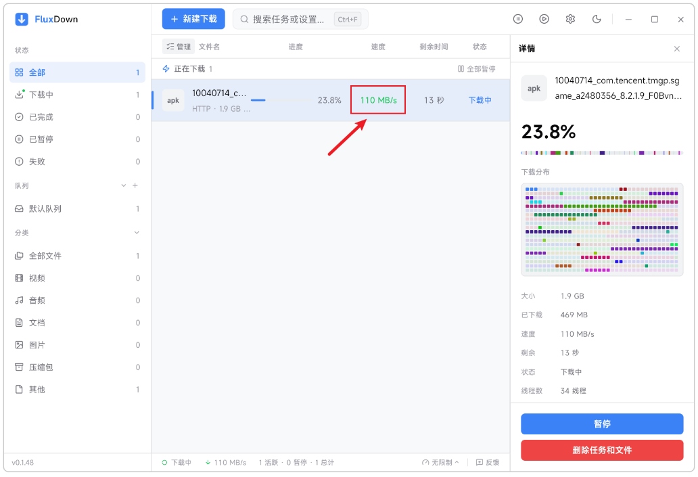Add a new queue with plus icon
Image resolution: width=698 pixels, height=477 pixels.
tap(135, 185)
